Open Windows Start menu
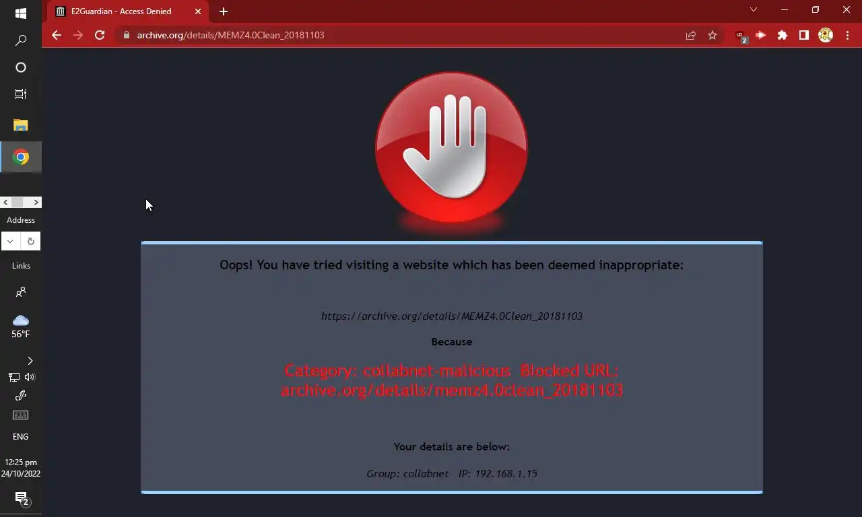Image resolution: width=862 pixels, height=517 pixels. [x=21, y=13]
